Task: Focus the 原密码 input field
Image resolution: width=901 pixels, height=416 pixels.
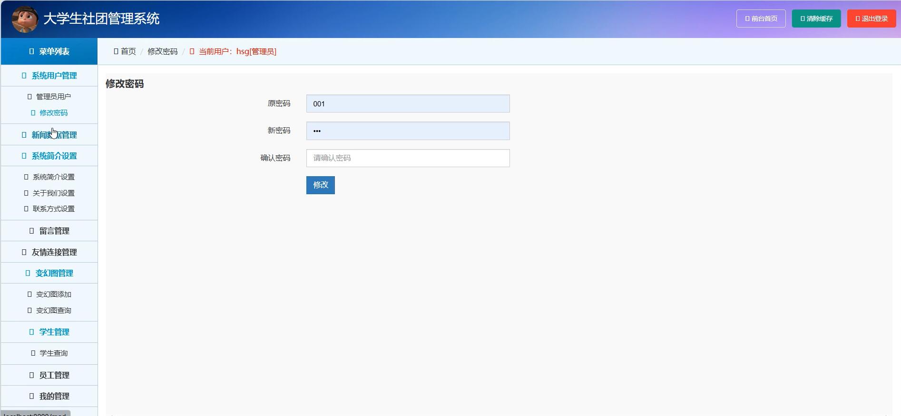Action: [408, 104]
